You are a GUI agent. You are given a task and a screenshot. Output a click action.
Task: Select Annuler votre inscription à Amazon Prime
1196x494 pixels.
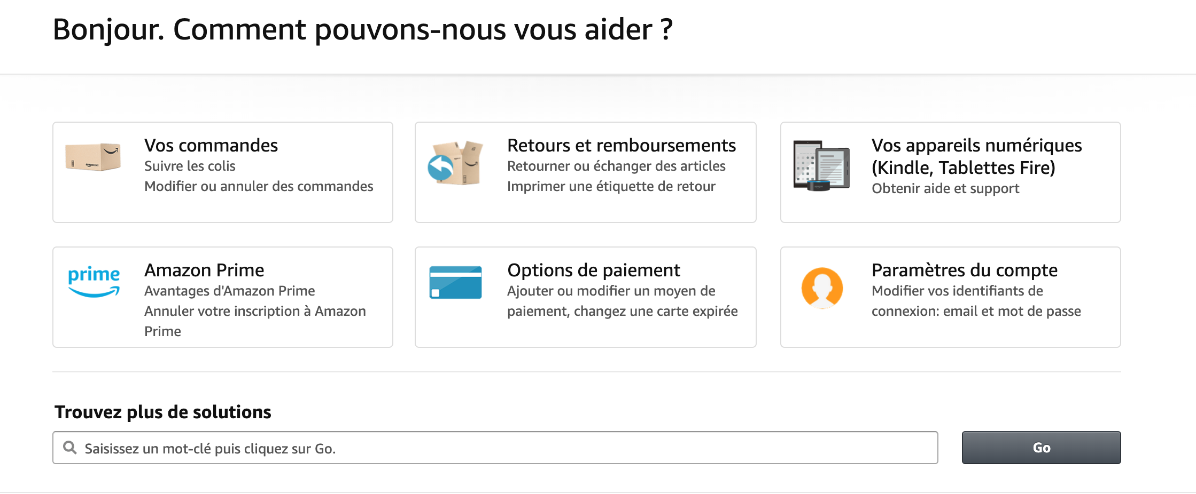[x=255, y=321]
